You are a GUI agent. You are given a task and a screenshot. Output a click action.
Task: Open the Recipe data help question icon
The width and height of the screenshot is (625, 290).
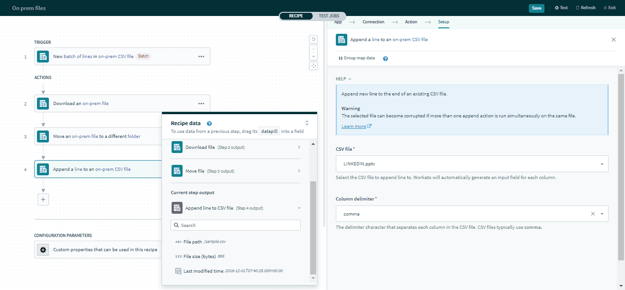[x=209, y=123]
